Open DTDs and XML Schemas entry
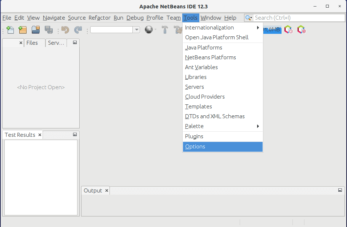 [x=223, y=116]
